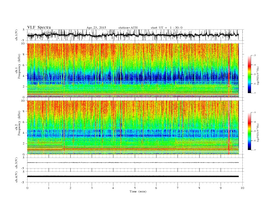Screen dimensions: 273x211
Task: Click time axis tick label "5"
Action: coord(135,188)
